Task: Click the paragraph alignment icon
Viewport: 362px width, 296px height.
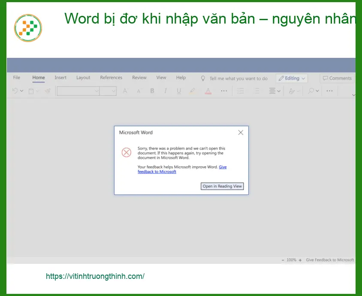Action: 272,91
